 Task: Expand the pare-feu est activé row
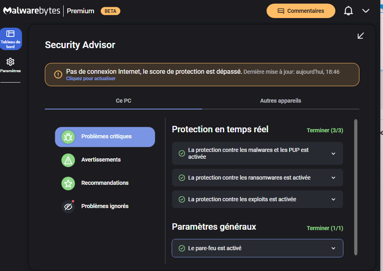pyautogui.click(x=257, y=248)
